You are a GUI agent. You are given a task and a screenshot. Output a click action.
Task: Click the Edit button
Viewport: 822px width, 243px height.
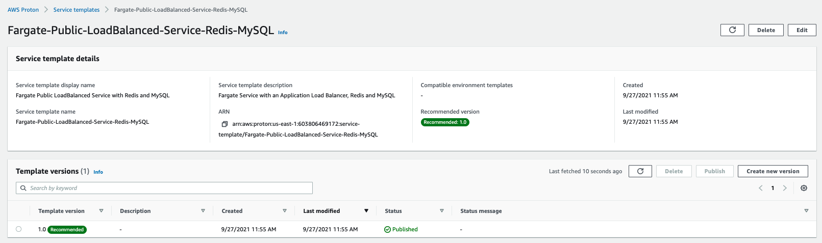[802, 30]
